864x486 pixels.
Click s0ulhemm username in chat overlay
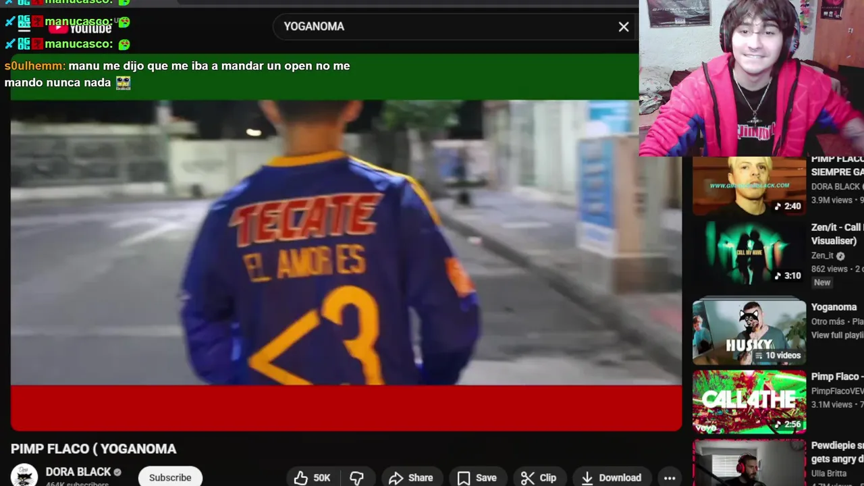pos(35,66)
